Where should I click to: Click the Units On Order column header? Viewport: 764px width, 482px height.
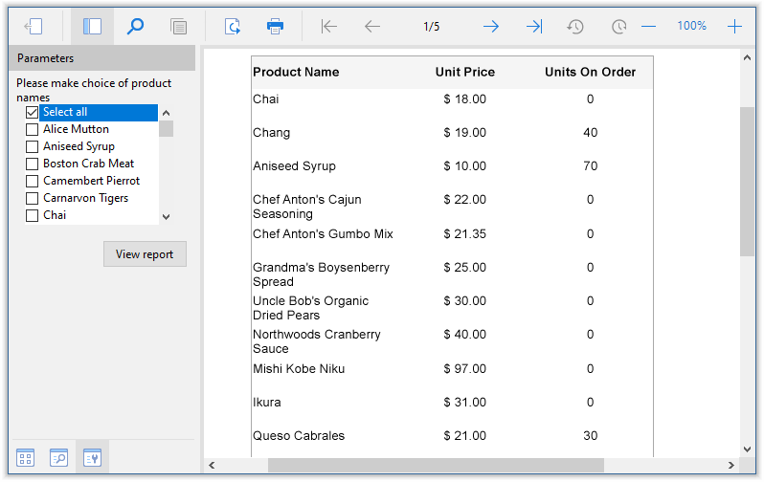(590, 72)
